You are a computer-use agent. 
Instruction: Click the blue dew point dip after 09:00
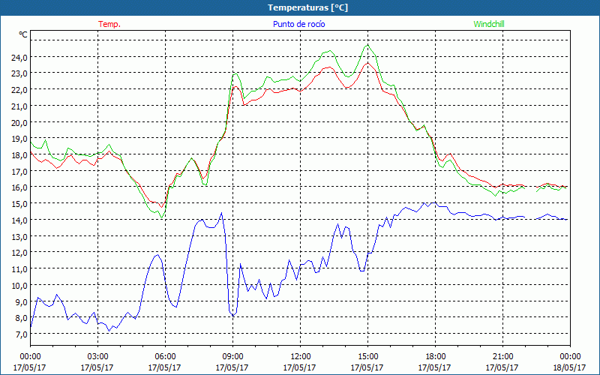[x=233, y=315]
